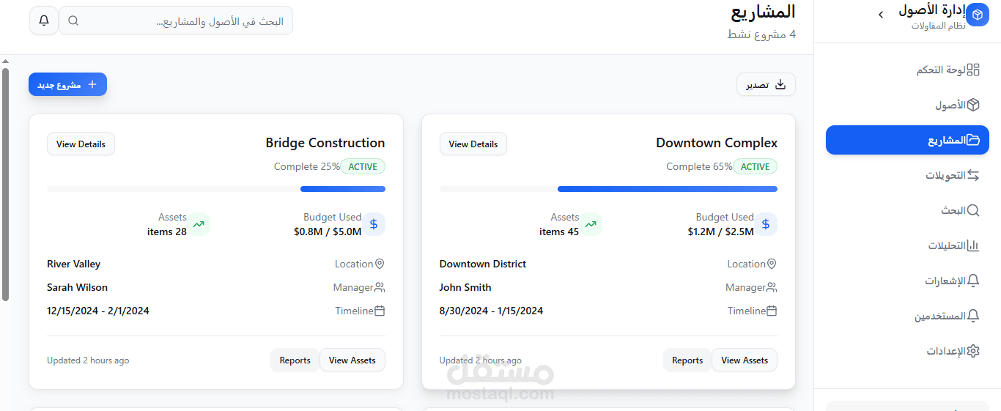The image size is (1001, 411).
Task: Click the Sarah Wilson manager name
Action: pyautogui.click(x=77, y=287)
